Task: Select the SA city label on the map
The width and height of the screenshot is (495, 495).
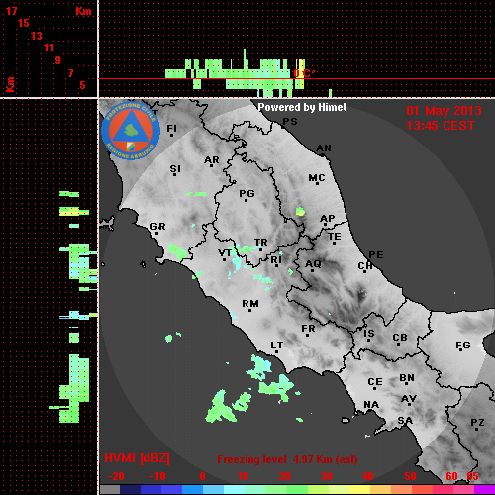Action: coord(405,421)
